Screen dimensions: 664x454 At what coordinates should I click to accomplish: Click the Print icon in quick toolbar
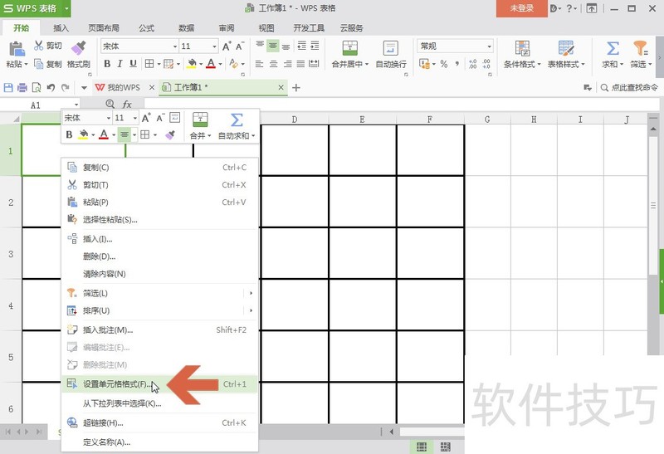tap(22, 88)
